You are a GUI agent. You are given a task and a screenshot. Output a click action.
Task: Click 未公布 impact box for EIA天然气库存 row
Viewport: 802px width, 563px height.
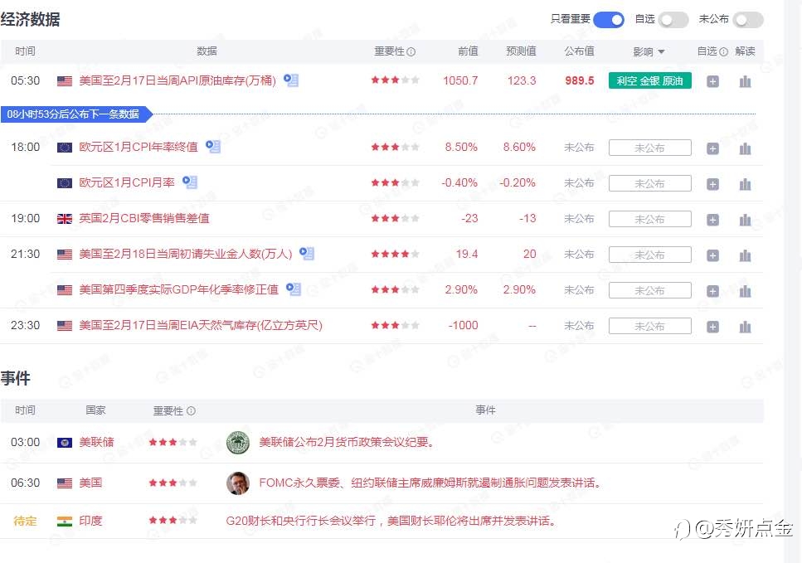649,326
